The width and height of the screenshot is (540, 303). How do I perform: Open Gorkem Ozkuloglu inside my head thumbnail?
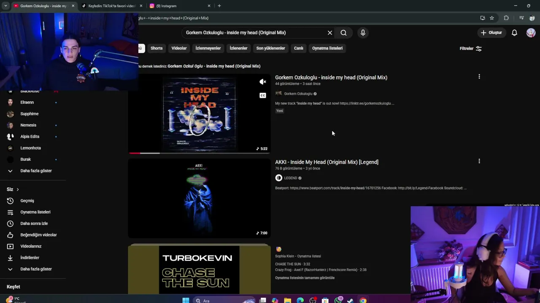coord(199,114)
